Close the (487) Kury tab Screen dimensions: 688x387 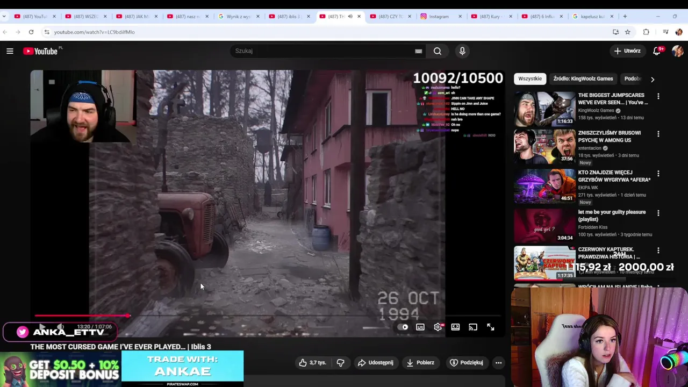(511, 17)
